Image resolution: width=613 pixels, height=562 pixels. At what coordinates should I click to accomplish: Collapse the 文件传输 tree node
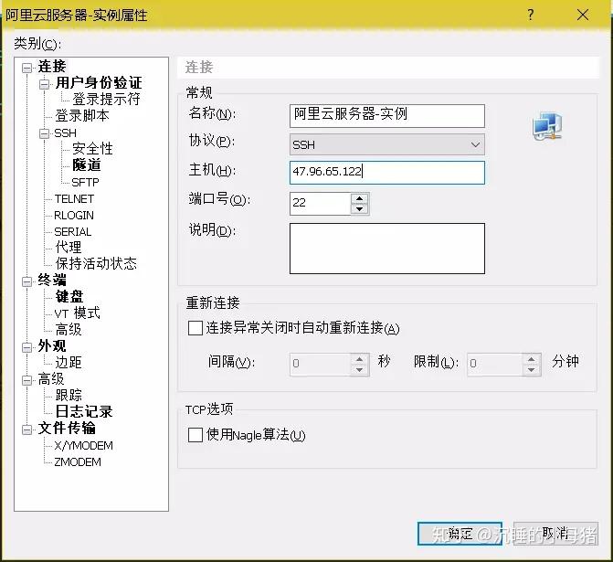click(x=27, y=429)
